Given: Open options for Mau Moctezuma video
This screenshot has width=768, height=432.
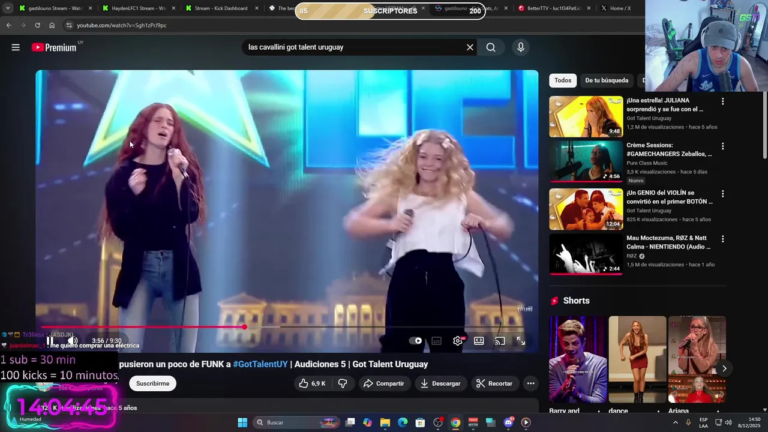Looking at the screenshot, I should (x=722, y=239).
